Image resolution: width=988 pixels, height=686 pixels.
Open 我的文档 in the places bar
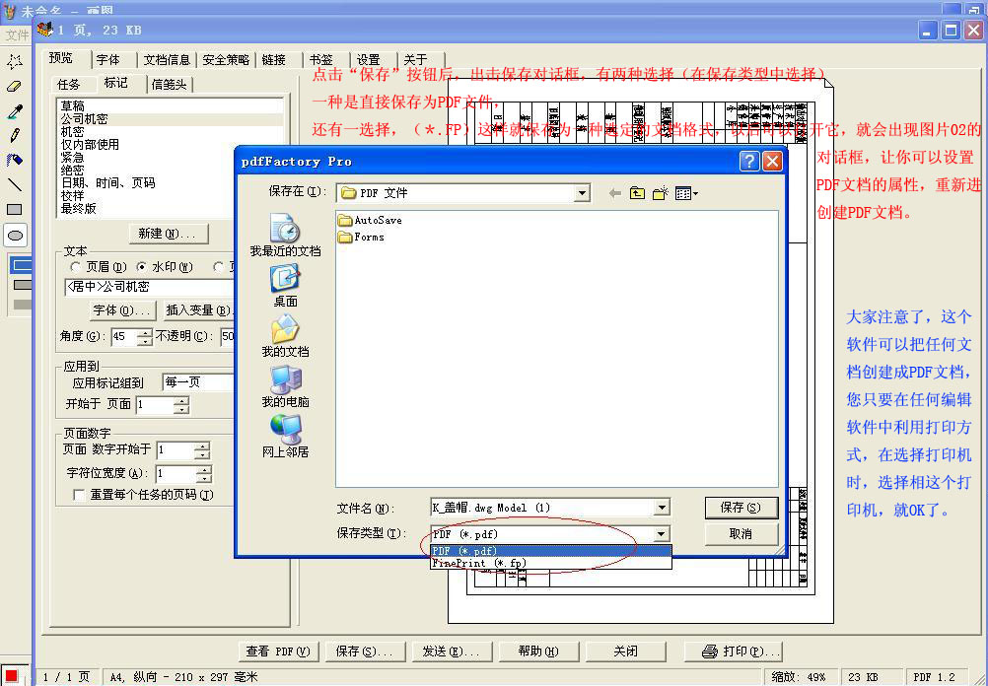285,336
